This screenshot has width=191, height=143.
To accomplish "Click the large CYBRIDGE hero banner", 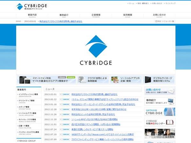I will (x=96, y=50).
